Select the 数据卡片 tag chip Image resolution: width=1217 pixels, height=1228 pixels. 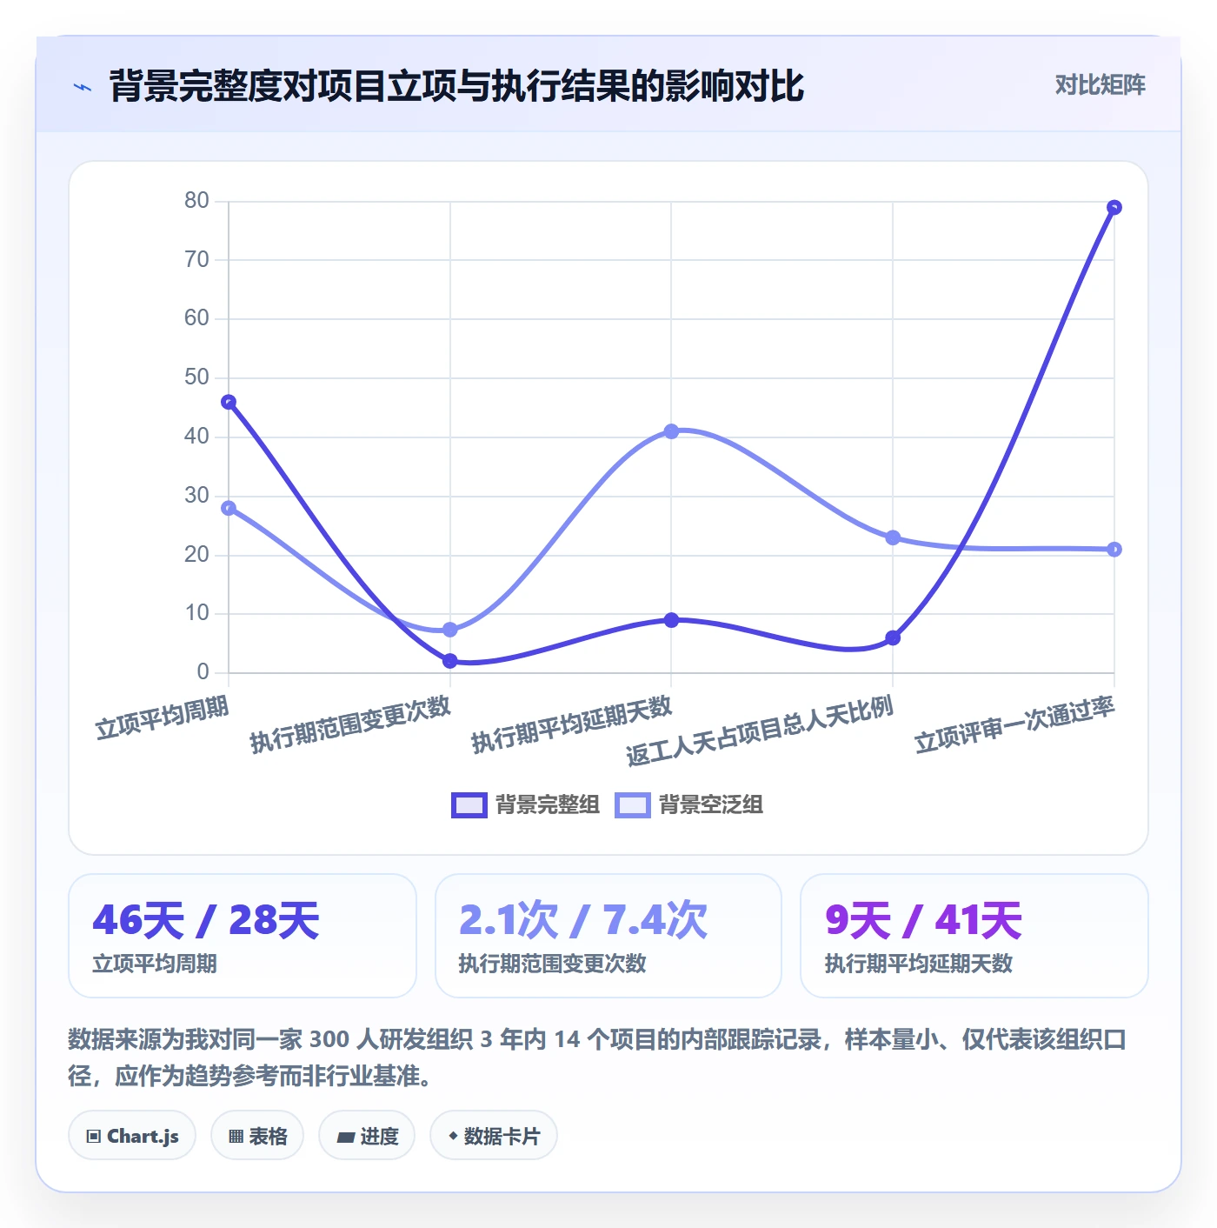pos(494,1136)
